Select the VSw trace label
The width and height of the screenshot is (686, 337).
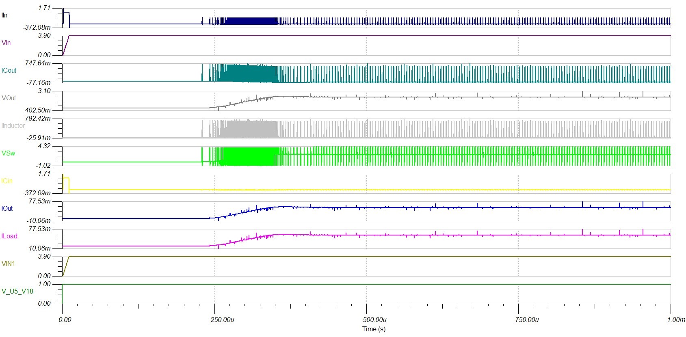pos(8,153)
